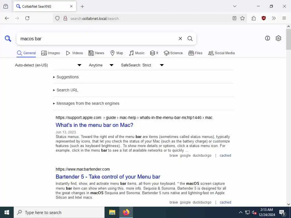
Task: Open the Windows Start menu
Action: pyautogui.click(x=7, y=212)
